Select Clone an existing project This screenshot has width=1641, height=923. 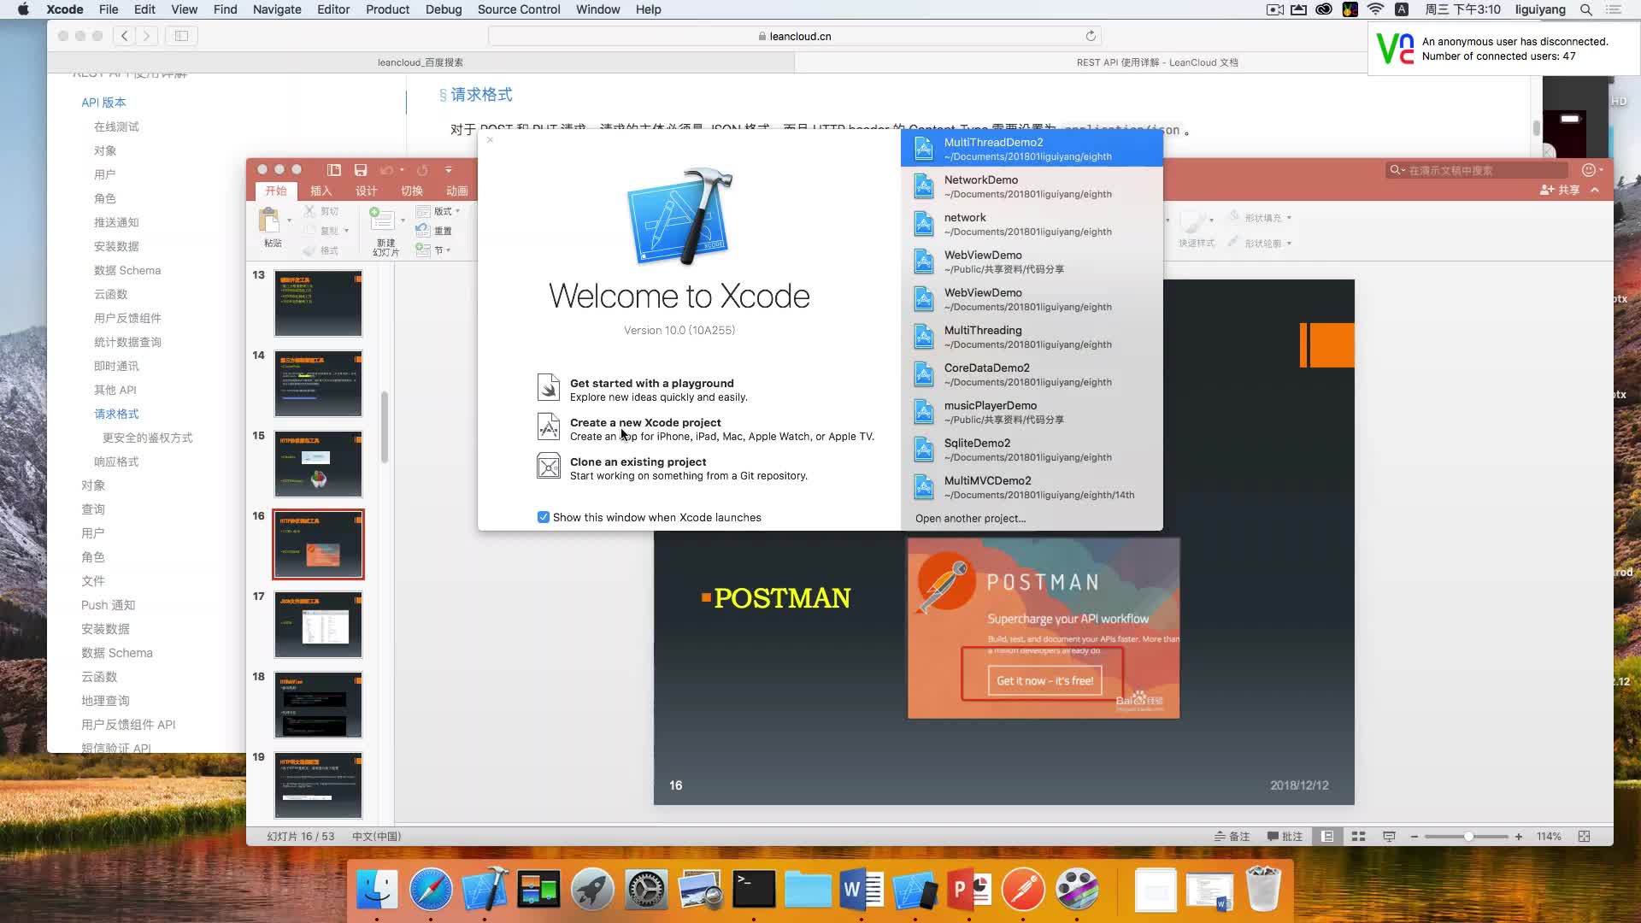click(x=672, y=468)
